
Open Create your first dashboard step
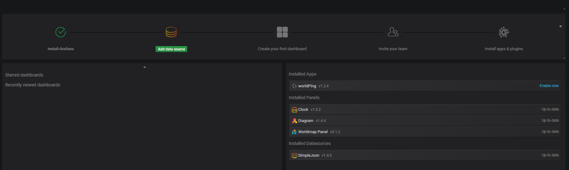[x=282, y=49]
